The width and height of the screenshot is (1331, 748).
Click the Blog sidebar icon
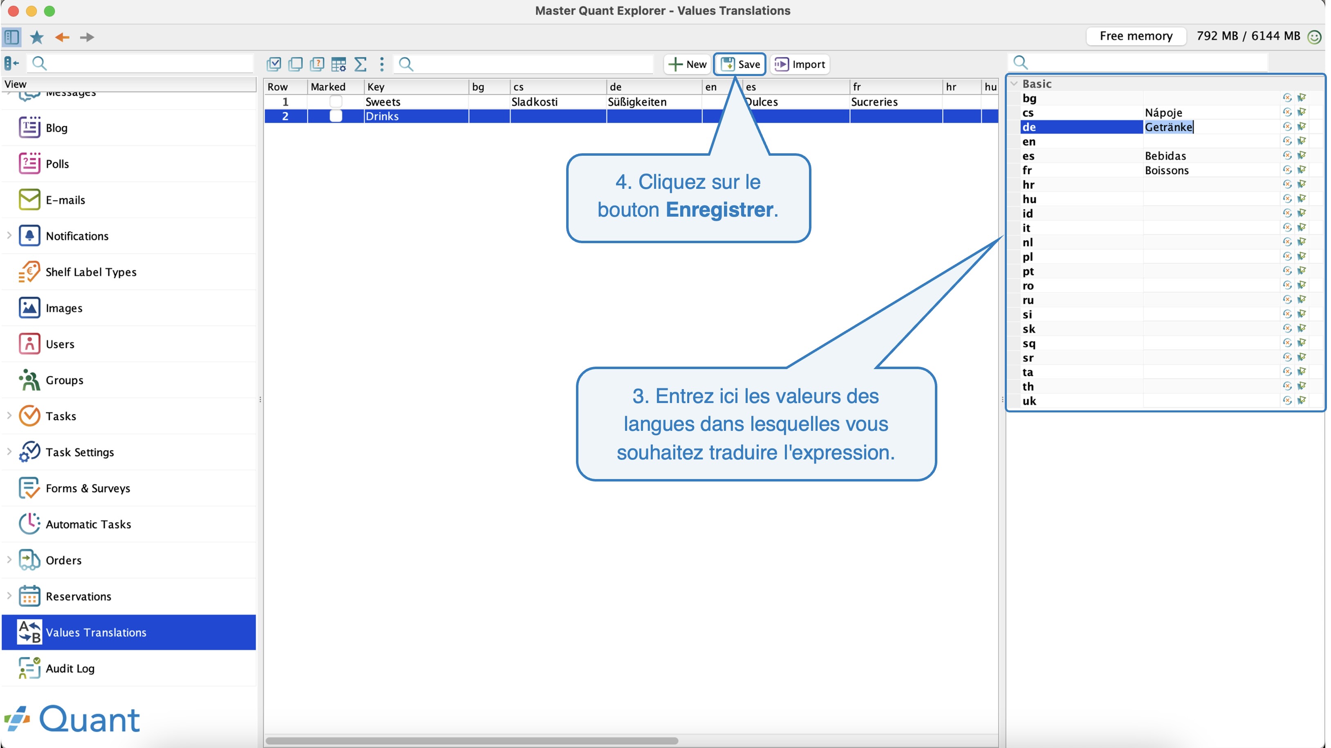click(x=29, y=127)
